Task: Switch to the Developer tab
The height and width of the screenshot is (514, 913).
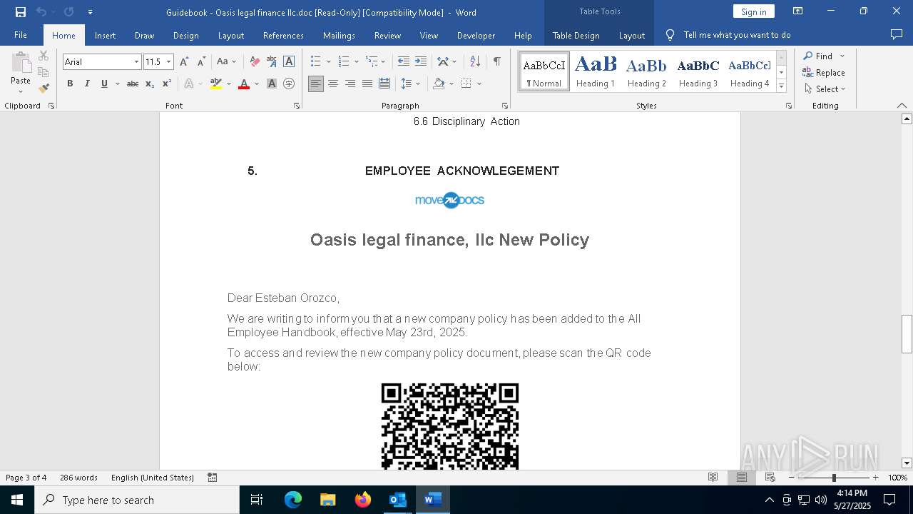Action: pyautogui.click(x=476, y=35)
